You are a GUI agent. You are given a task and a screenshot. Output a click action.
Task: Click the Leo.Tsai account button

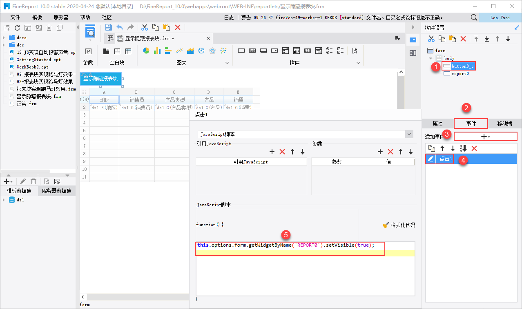[x=500, y=18]
